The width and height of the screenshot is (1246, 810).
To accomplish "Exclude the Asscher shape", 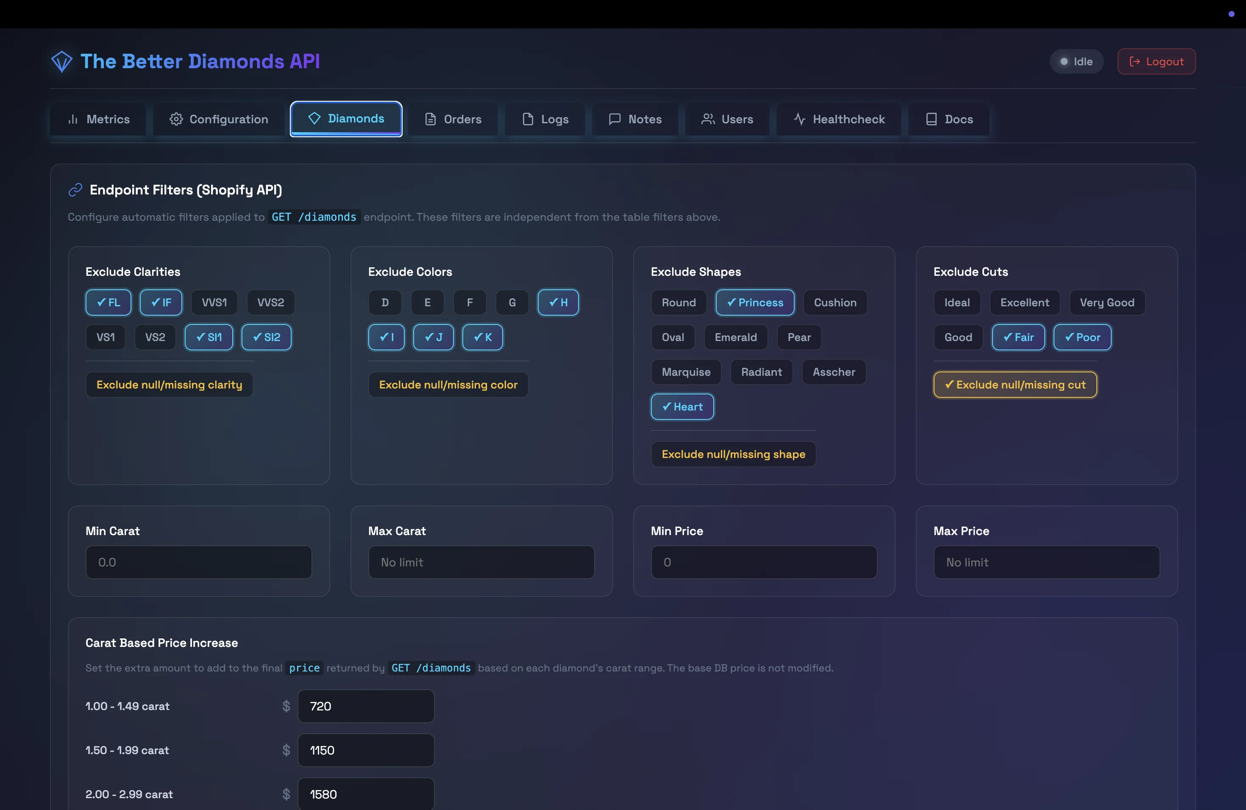I will 834,372.
